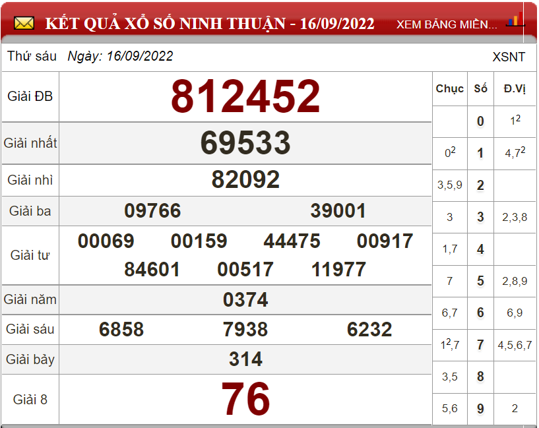Select the second prize number 82092

[x=245, y=179]
